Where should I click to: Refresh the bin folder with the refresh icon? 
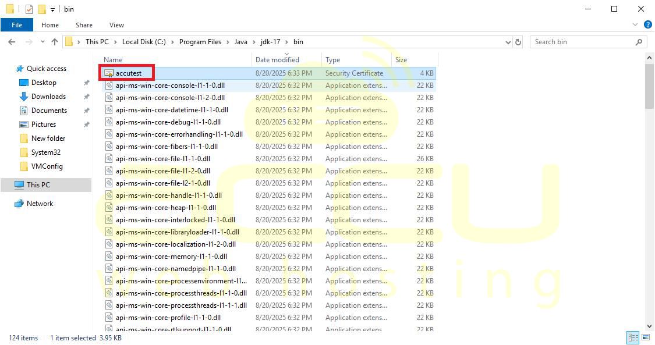518,42
